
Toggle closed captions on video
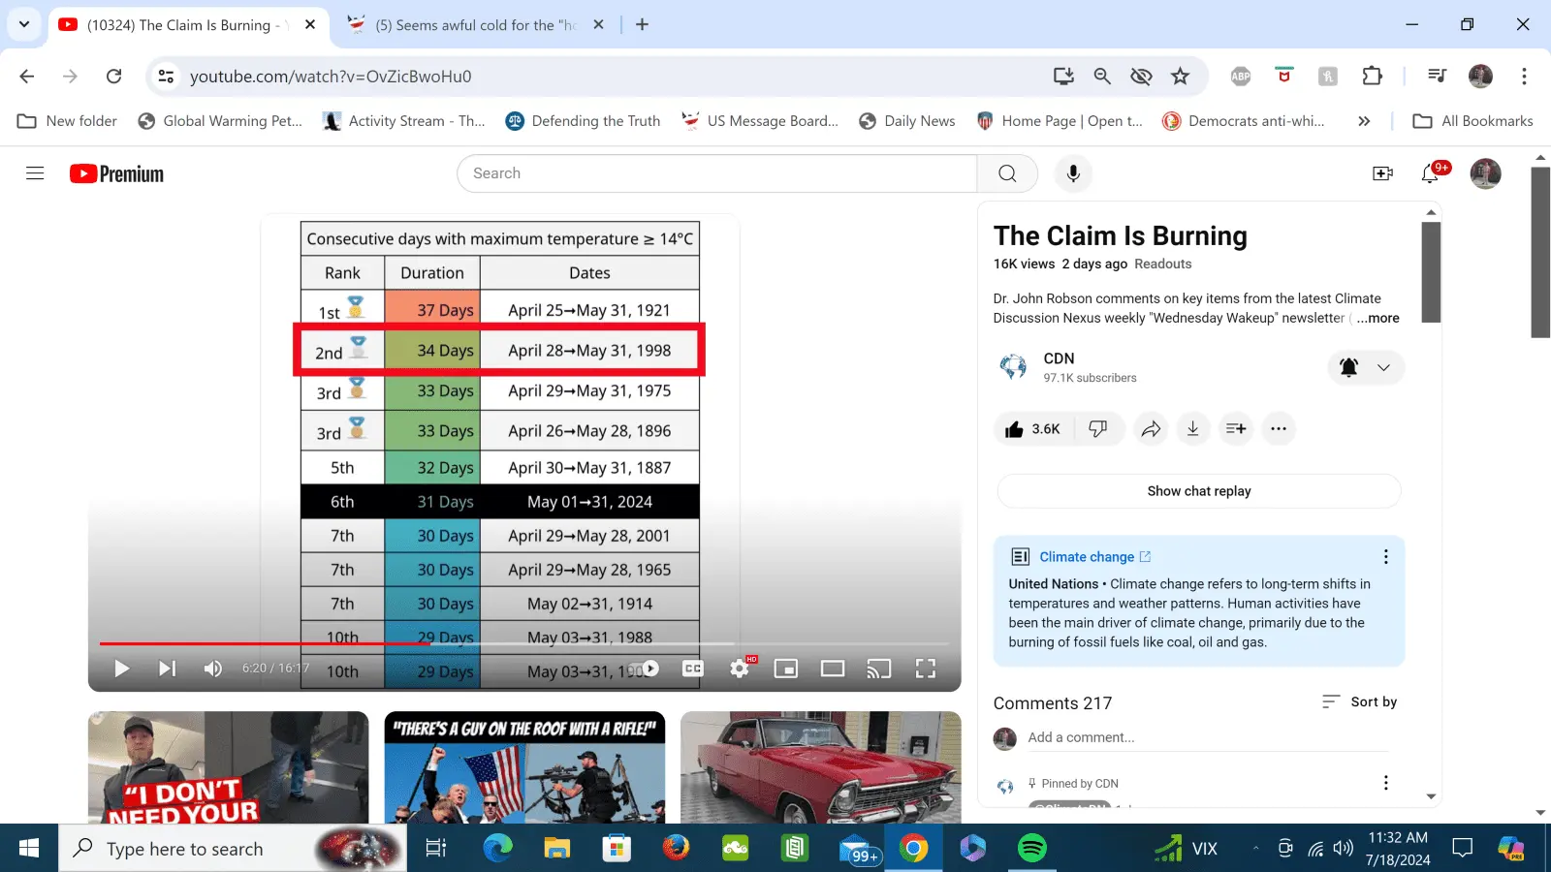coord(692,669)
